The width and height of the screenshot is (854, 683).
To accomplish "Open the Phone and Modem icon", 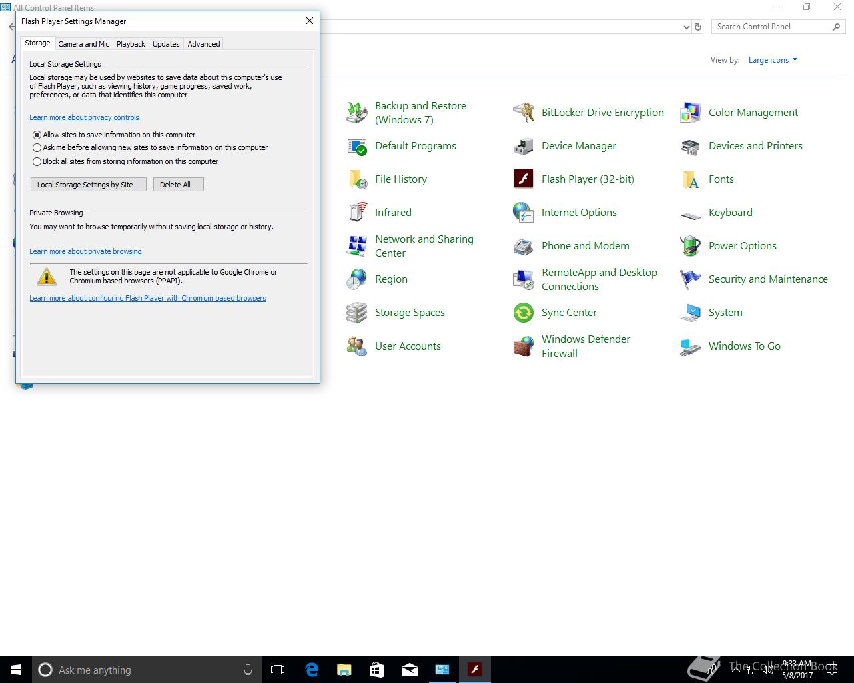I will point(524,246).
